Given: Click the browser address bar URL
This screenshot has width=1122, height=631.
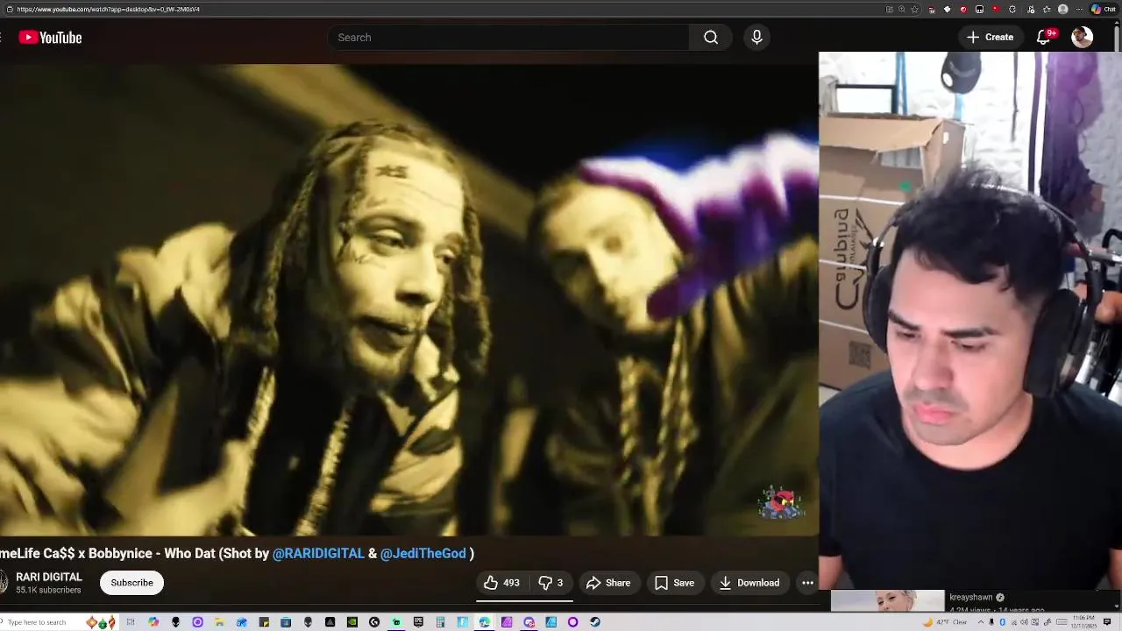Looking at the screenshot, I should click(108, 9).
